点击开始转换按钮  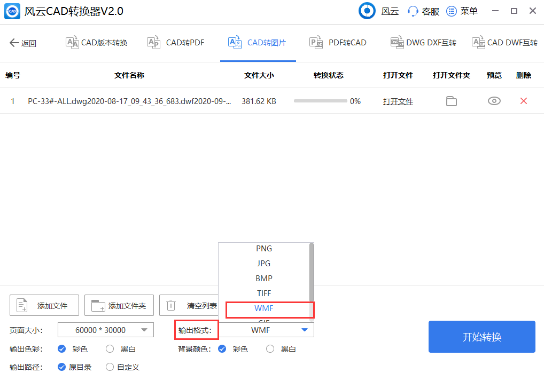(x=481, y=337)
